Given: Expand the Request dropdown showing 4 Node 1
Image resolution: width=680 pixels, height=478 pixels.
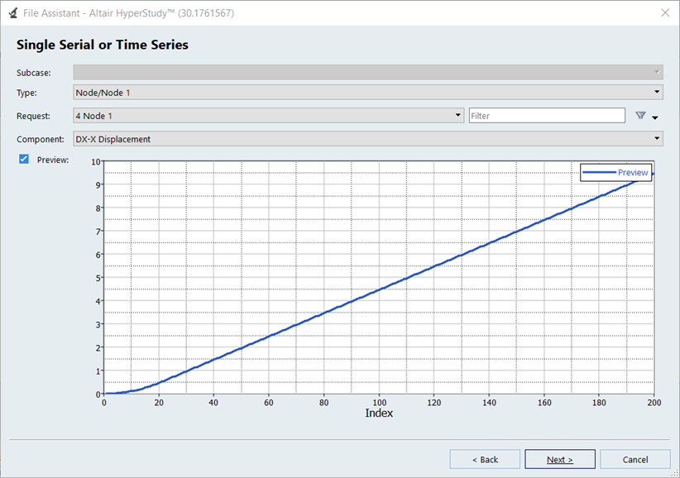Looking at the screenshot, I should [269, 115].
